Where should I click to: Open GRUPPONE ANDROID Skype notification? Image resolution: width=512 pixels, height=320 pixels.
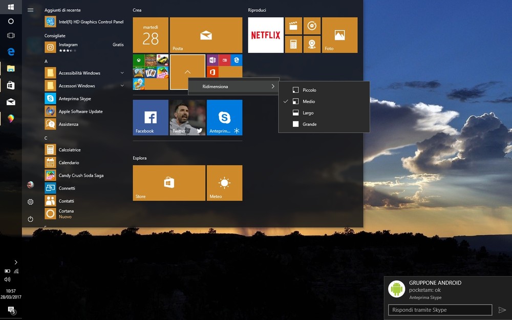[448, 290]
